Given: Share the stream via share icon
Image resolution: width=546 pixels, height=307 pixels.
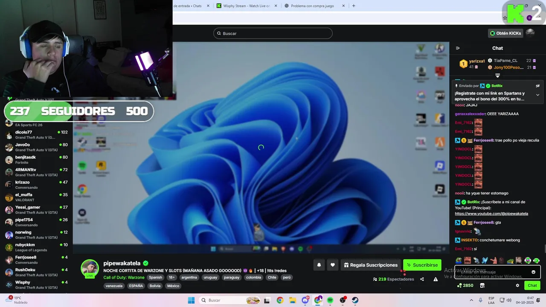Looking at the screenshot, I should (x=422, y=279).
